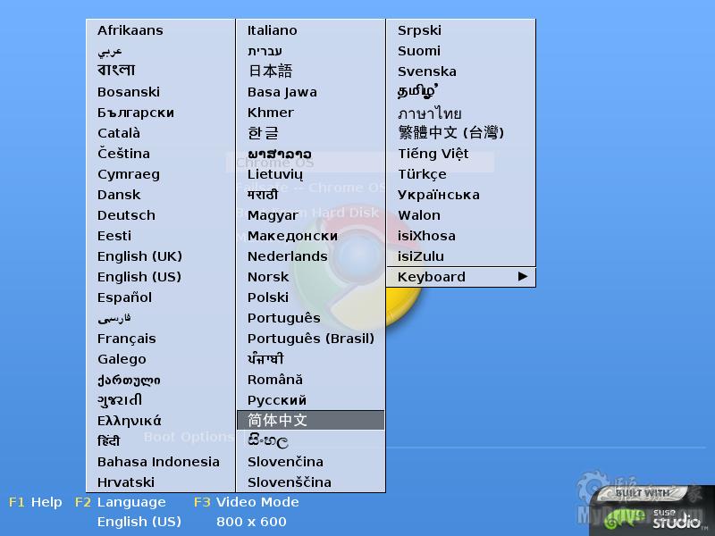Choose Русский in the language list
715x536 pixels.
point(277,400)
